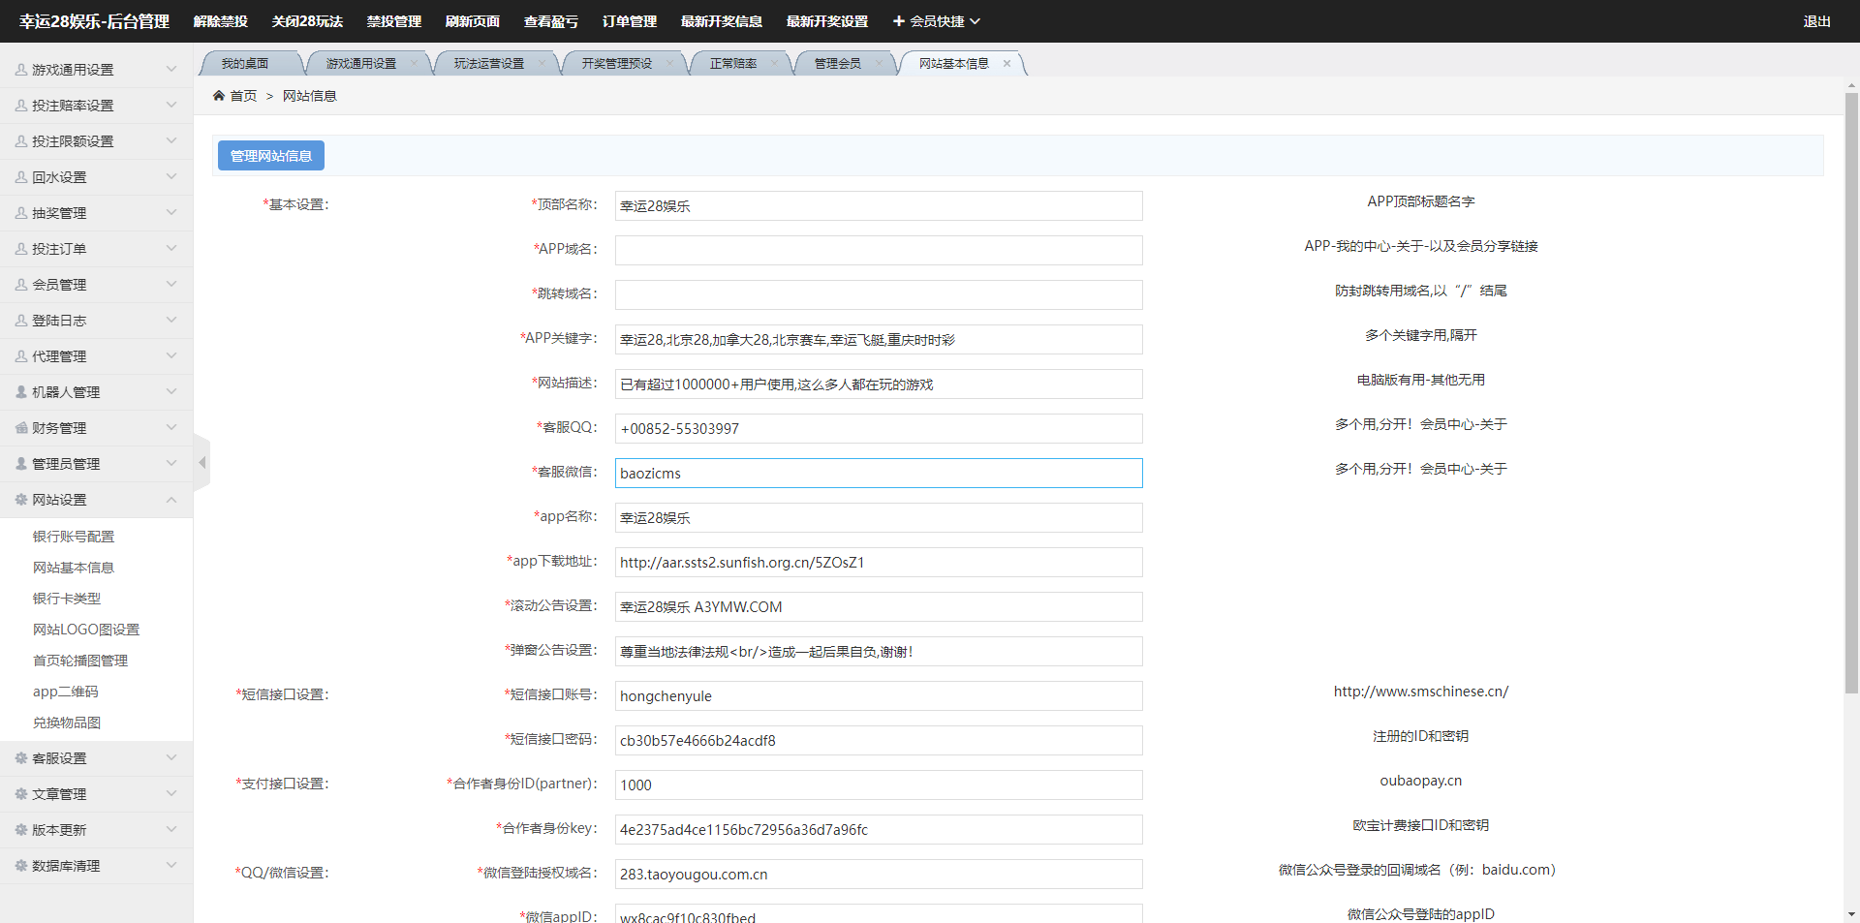Open 网站LOGO图设置 in the sidebar
1860x923 pixels.
click(x=86, y=630)
